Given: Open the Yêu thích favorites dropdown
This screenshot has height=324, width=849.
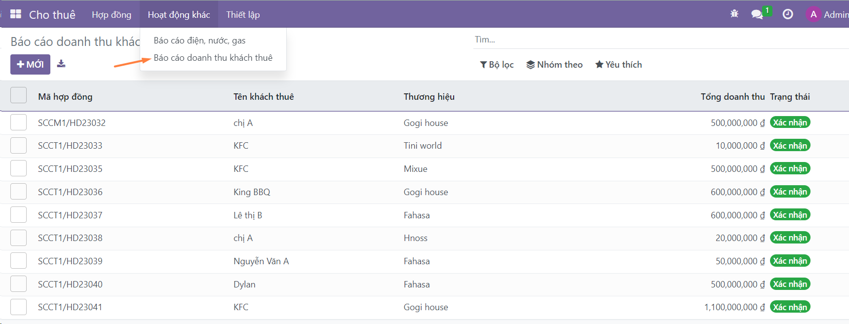Looking at the screenshot, I should pyautogui.click(x=618, y=65).
